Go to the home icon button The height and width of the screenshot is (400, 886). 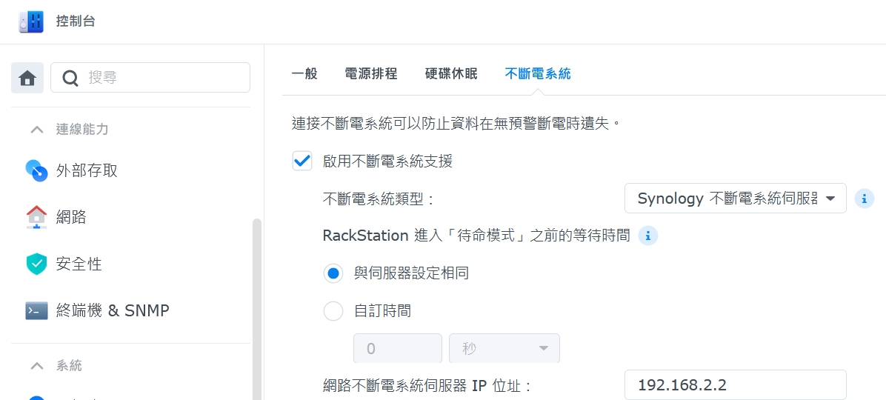tap(27, 78)
